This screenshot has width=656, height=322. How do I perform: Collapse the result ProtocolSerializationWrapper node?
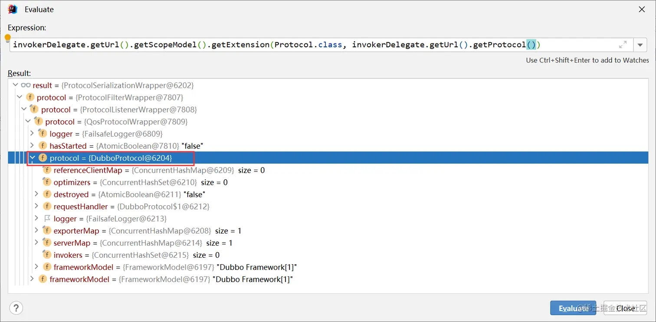coord(16,85)
